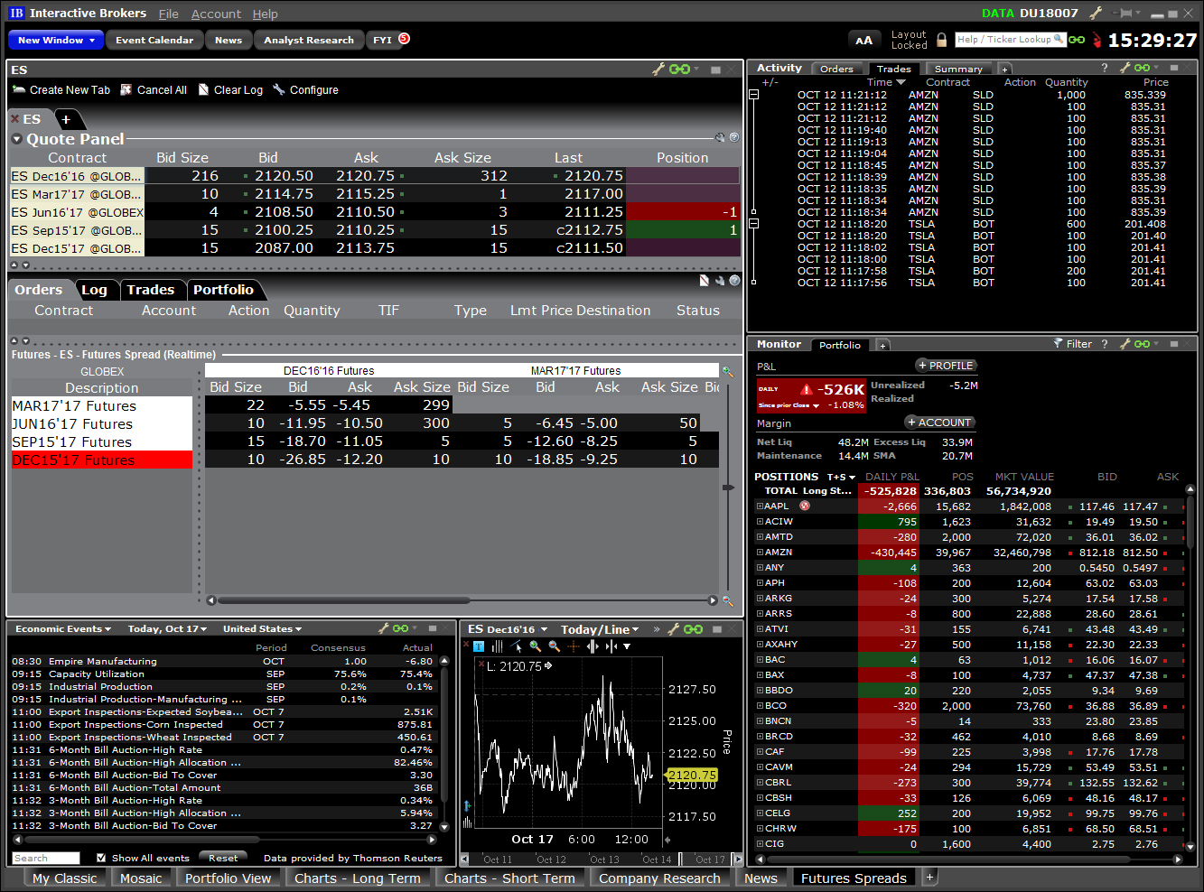Image resolution: width=1204 pixels, height=892 pixels.
Task: Select the zoom-in tool on the chart
Action: pyautogui.click(x=536, y=646)
